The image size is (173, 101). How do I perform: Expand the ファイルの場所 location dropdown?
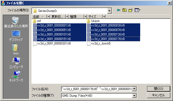click(x=109, y=11)
